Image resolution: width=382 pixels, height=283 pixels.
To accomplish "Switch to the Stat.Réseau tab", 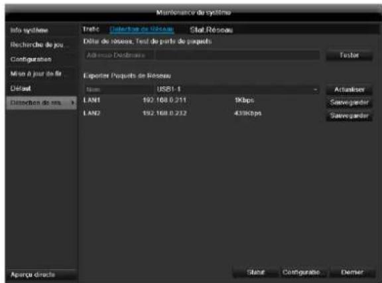I will tap(211, 30).
